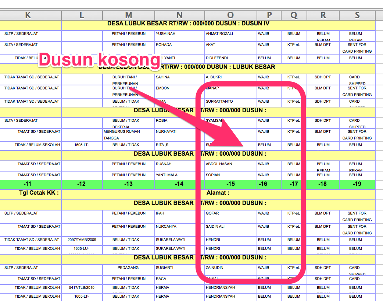Image resolution: width=383 pixels, height=301 pixels.
Task: Select the cell '2097/TAMB/2009'
Action: [82, 241]
